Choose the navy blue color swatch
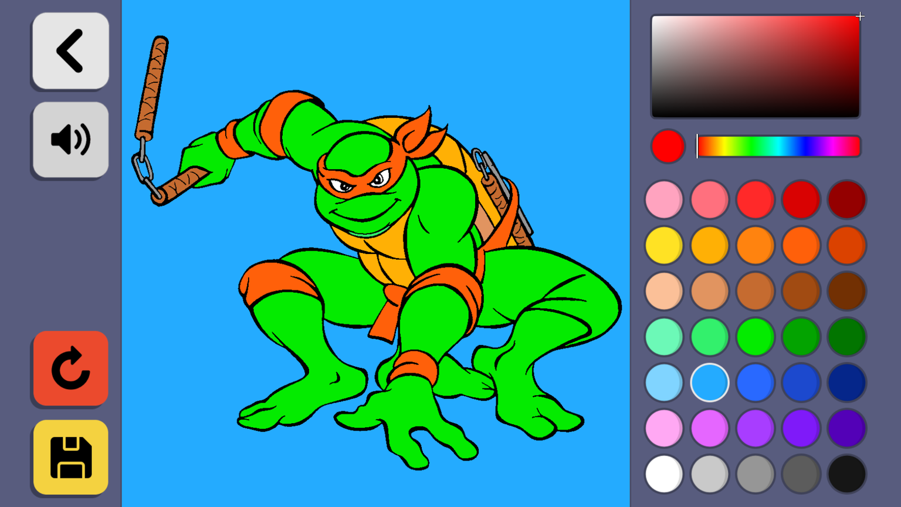Image resolution: width=901 pixels, height=507 pixels. [x=846, y=383]
